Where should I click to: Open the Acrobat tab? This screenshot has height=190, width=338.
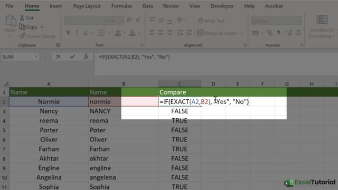click(x=274, y=6)
